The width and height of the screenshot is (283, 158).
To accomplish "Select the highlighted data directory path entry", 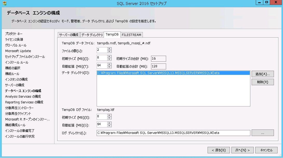I will click(173, 73).
